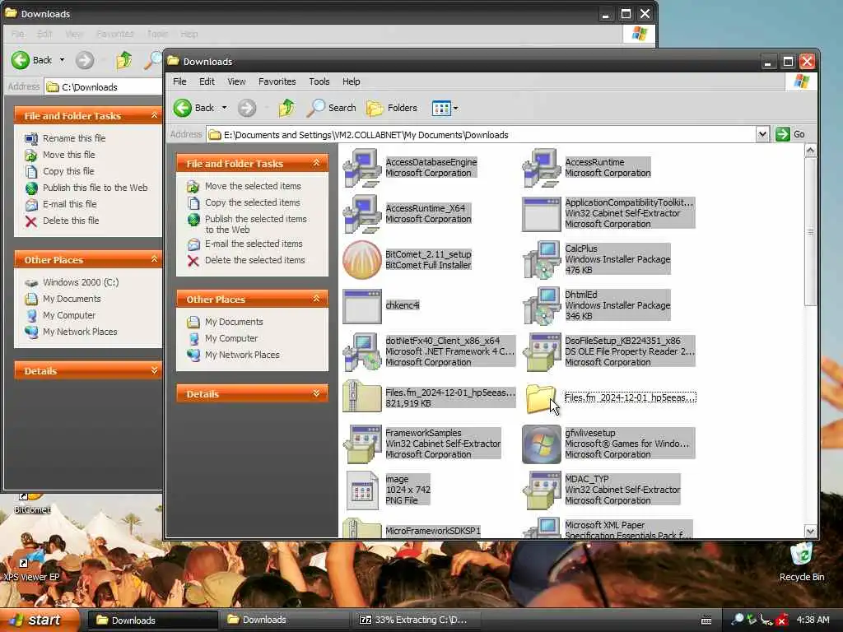The width and height of the screenshot is (843, 632).
Task: Select the chkenc4i file icon
Action: (362, 306)
